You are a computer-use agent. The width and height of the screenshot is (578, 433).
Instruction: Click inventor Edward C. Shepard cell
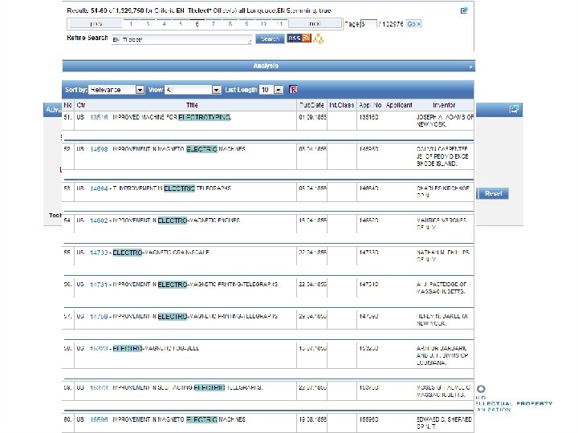pos(444,423)
